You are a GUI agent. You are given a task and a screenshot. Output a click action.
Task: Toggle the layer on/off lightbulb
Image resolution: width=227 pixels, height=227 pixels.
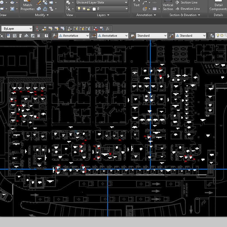click(79, 9)
